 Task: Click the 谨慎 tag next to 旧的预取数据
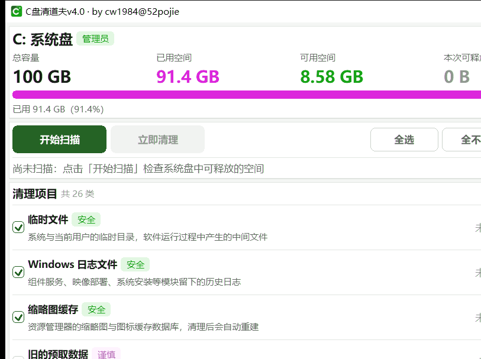tap(106, 354)
